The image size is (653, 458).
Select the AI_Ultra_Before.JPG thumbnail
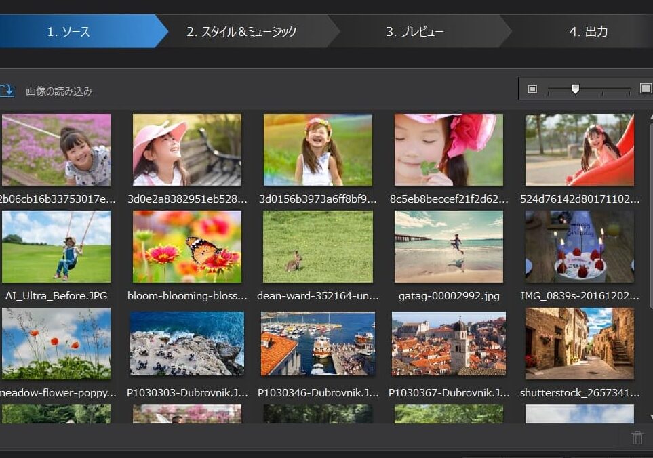[x=56, y=247]
